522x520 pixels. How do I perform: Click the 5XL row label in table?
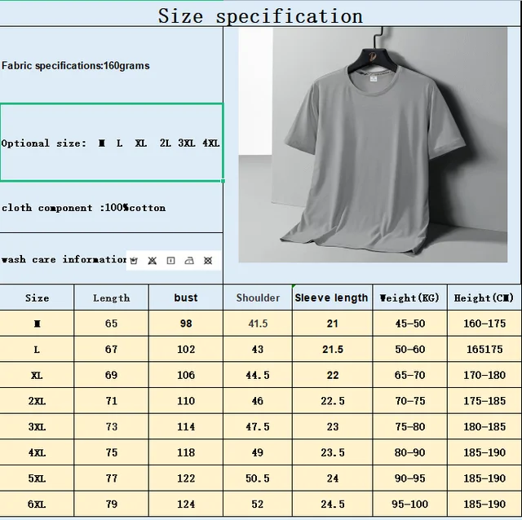[37, 478]
